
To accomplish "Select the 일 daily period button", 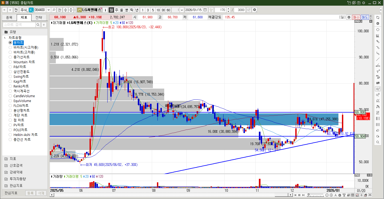I will [111, 10].
